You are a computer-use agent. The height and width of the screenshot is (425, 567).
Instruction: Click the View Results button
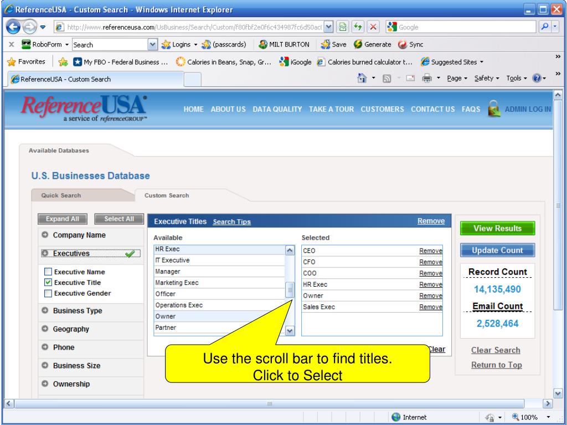pos(498,229)
